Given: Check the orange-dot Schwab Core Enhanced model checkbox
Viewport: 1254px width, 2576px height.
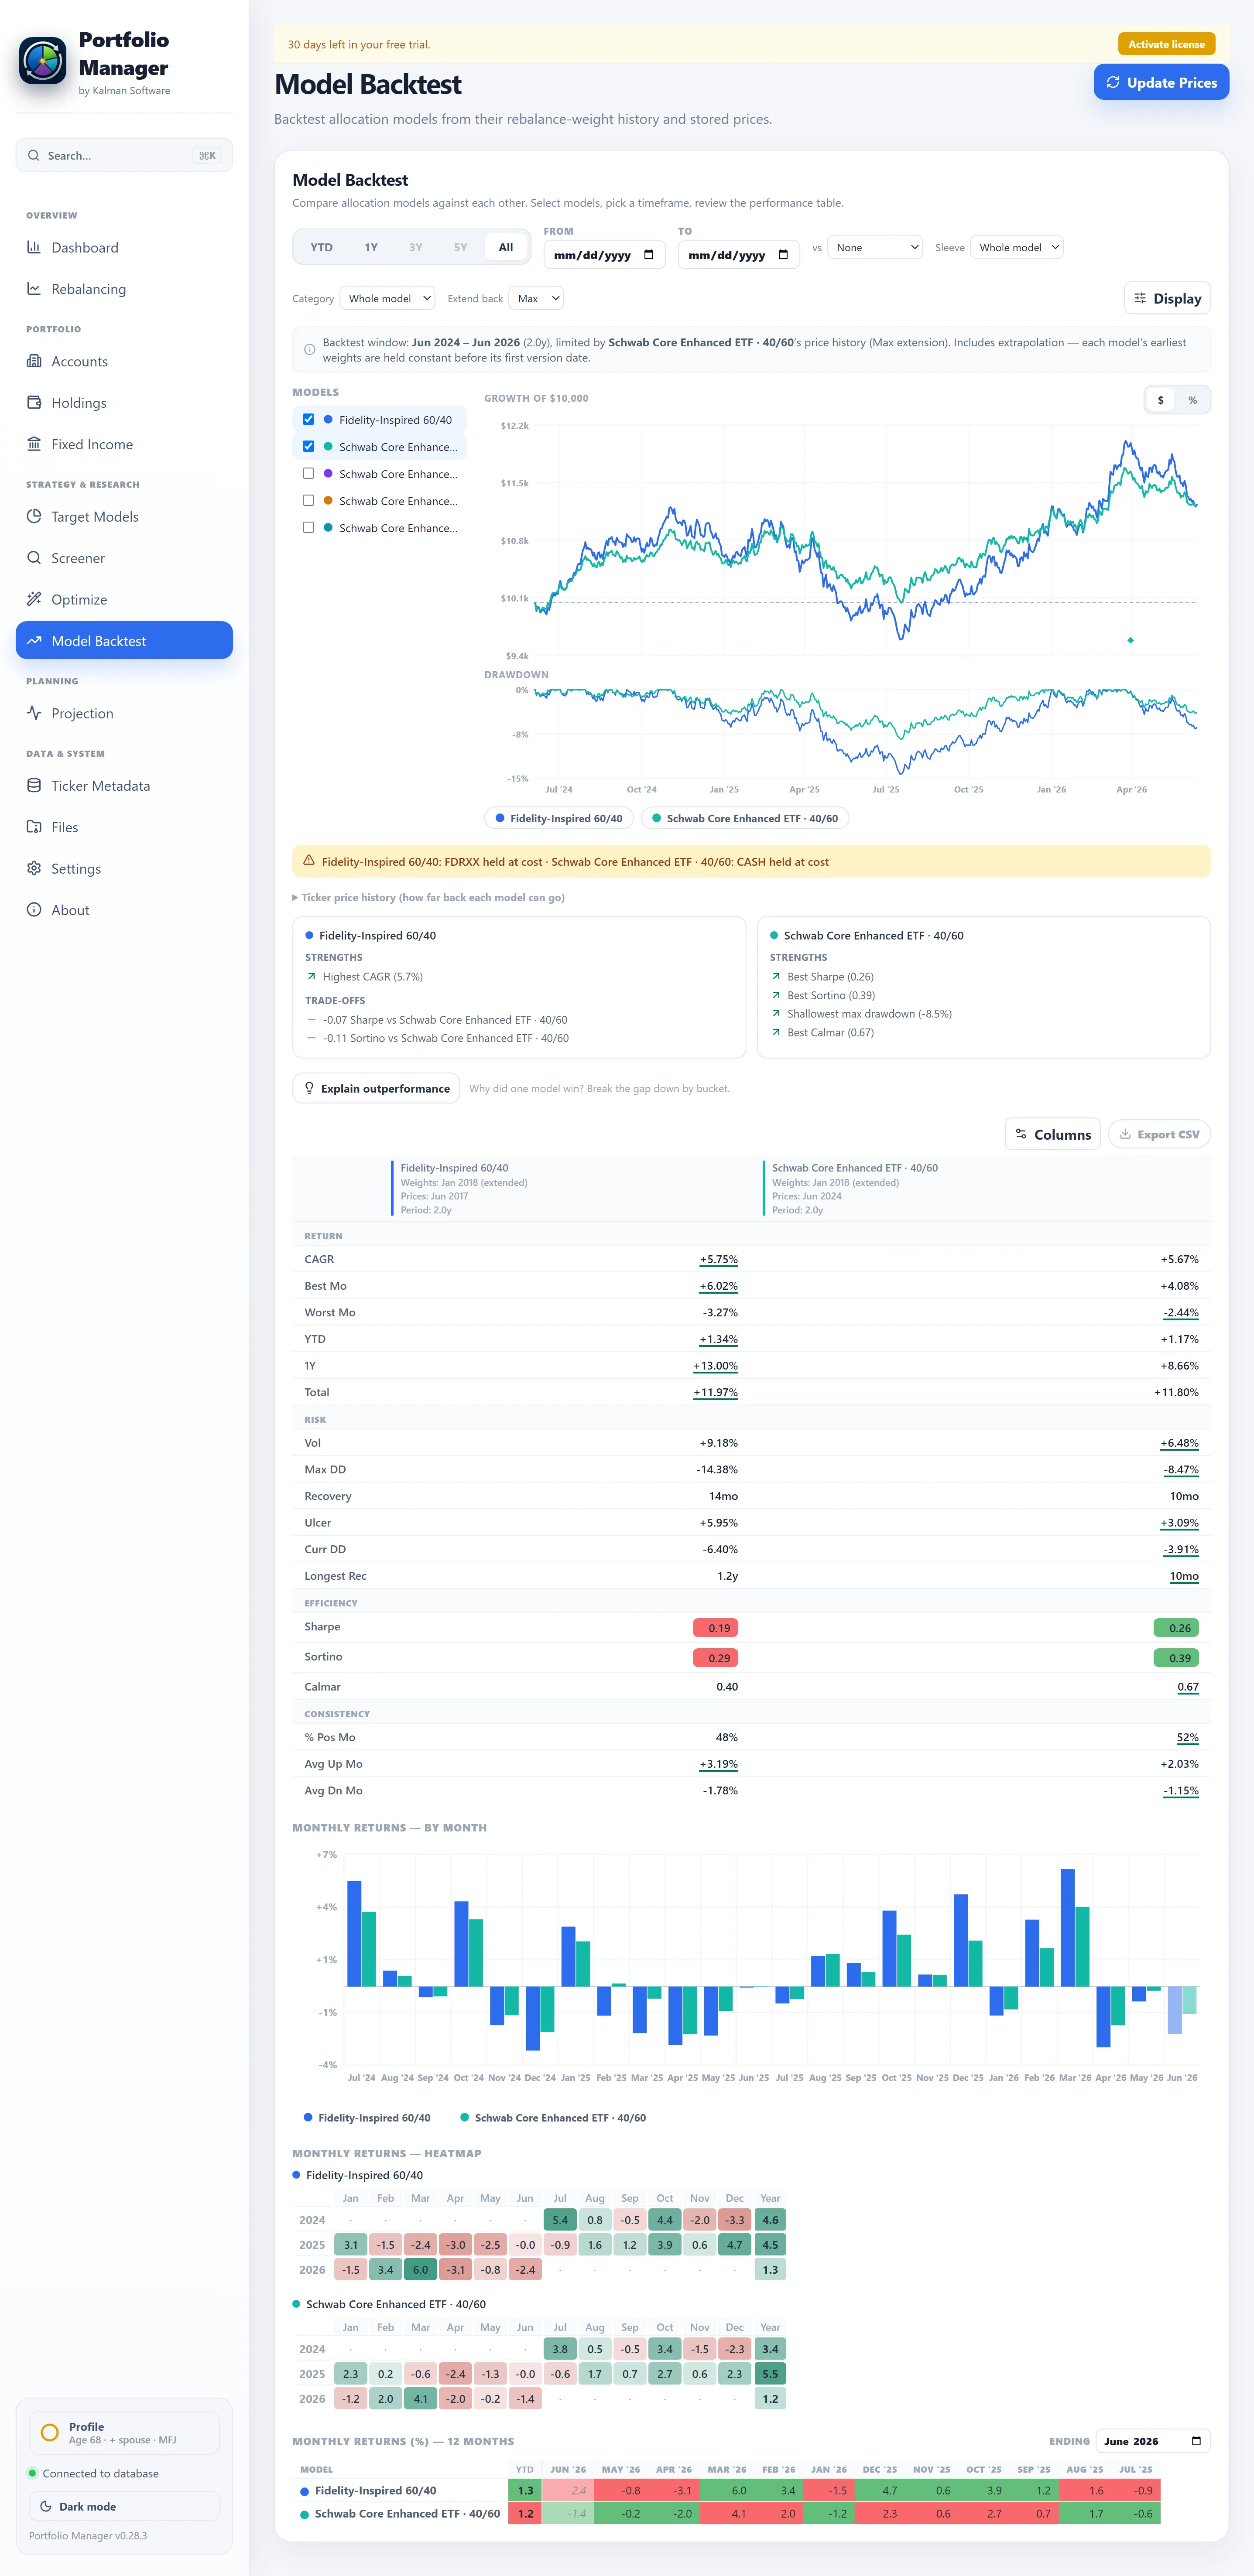Looking at the screenshot, I should click(x=308, y=500).
